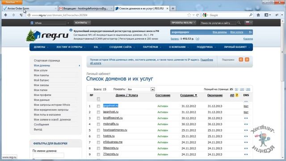Click the blue info icon near header text
Image resolution: width=286 pixels, height=161 pixels.
pyautogui.click(x=71, y=30)
